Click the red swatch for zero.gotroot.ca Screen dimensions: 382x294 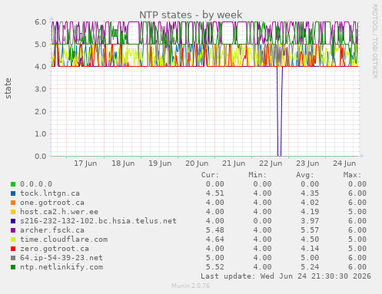click(13, 249)
